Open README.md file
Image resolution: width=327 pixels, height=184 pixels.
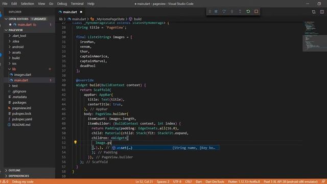click(30, 125)
